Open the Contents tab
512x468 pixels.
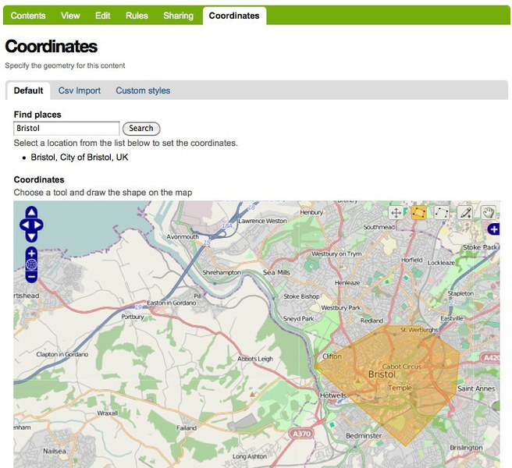point(27,16)
